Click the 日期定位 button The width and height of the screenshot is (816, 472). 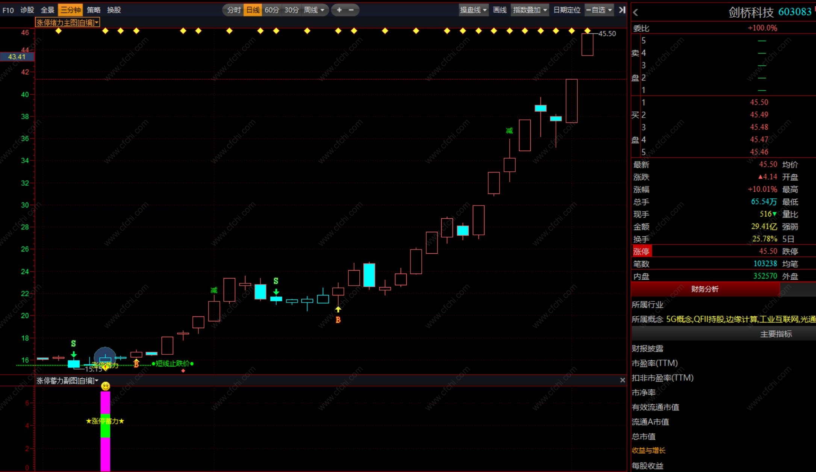coord(567,10)
